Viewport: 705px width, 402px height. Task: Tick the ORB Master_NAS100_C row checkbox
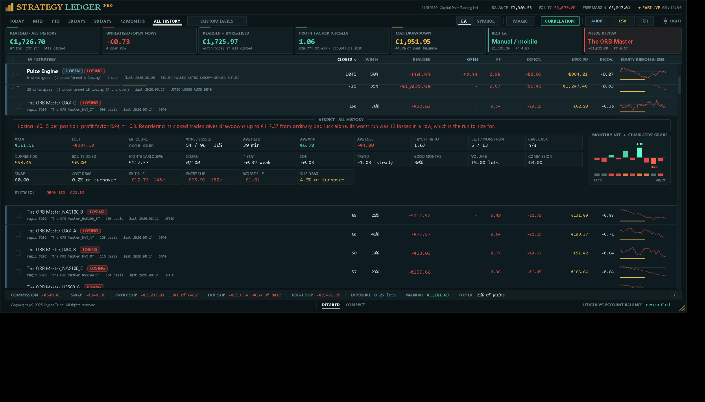point(18,272)
